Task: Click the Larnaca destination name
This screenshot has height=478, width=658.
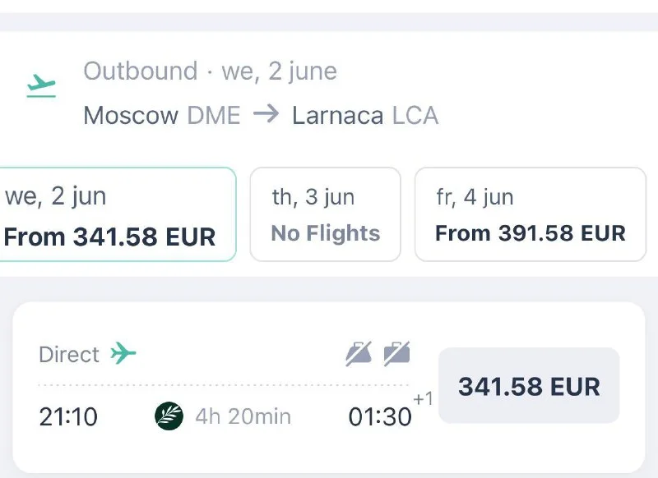Action: pos(338,115)
